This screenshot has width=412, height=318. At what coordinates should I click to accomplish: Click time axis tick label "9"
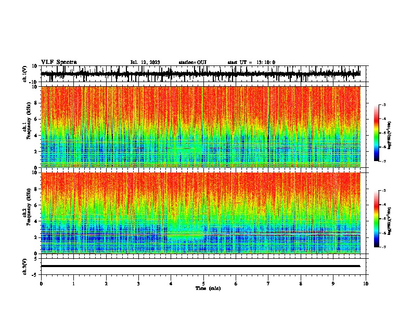pyautogui.click(x=333, y=284)
